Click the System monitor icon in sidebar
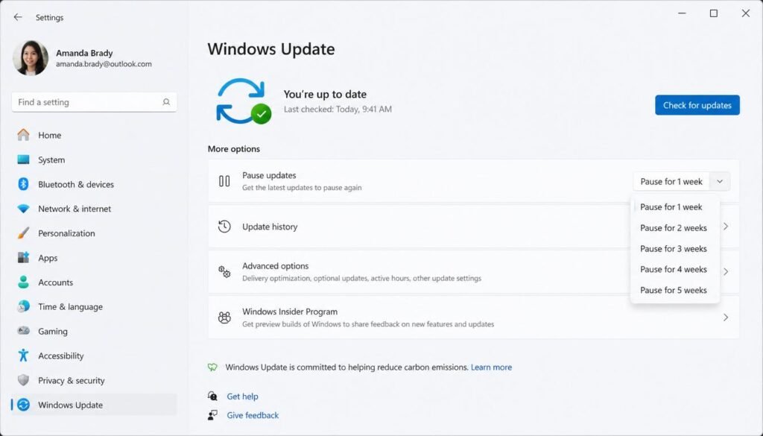This screenshot has height=436, width=763. tap(23, 159)
